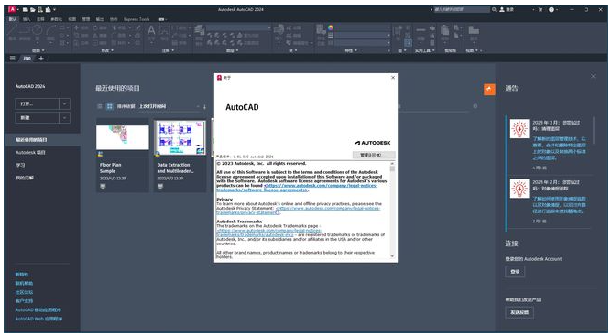
Task: Expand the 绘图 panel in the ribbon
Action: click(x=38, y=50)
